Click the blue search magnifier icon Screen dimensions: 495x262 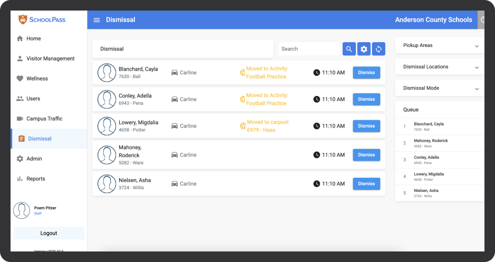point(349,49)
